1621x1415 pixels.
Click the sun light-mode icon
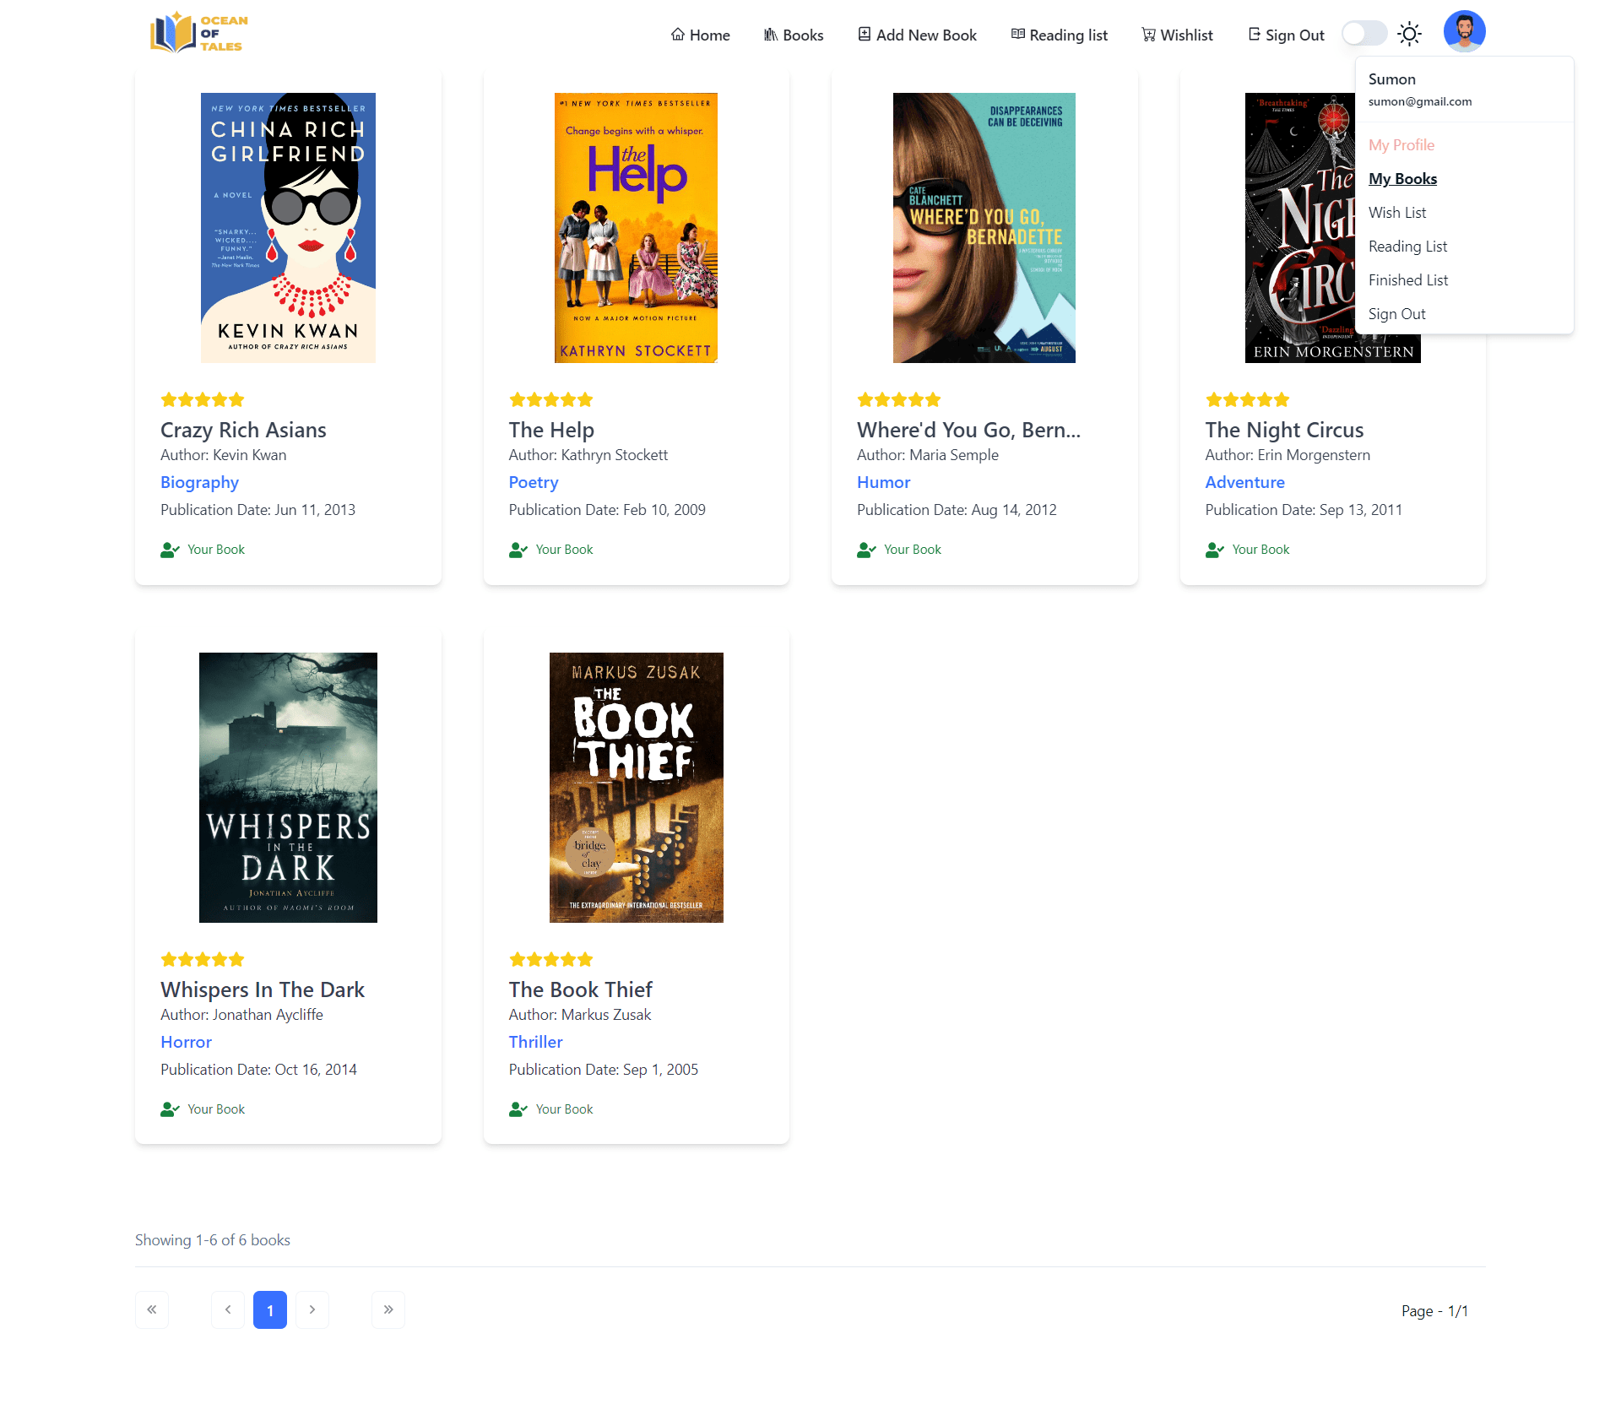[1409, 34]
